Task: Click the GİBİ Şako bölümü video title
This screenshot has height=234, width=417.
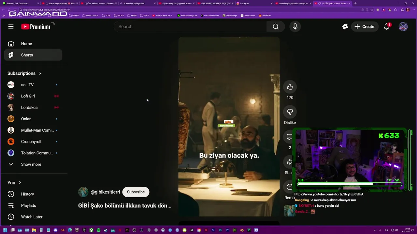Action: (125, 205)
